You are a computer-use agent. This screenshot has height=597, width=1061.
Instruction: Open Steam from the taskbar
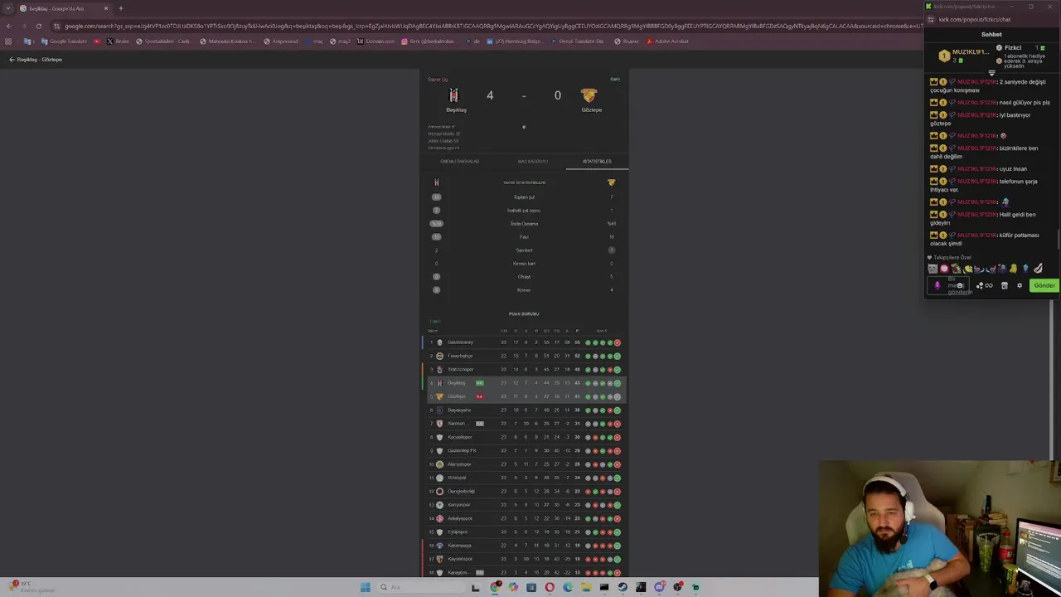point(623,587)
